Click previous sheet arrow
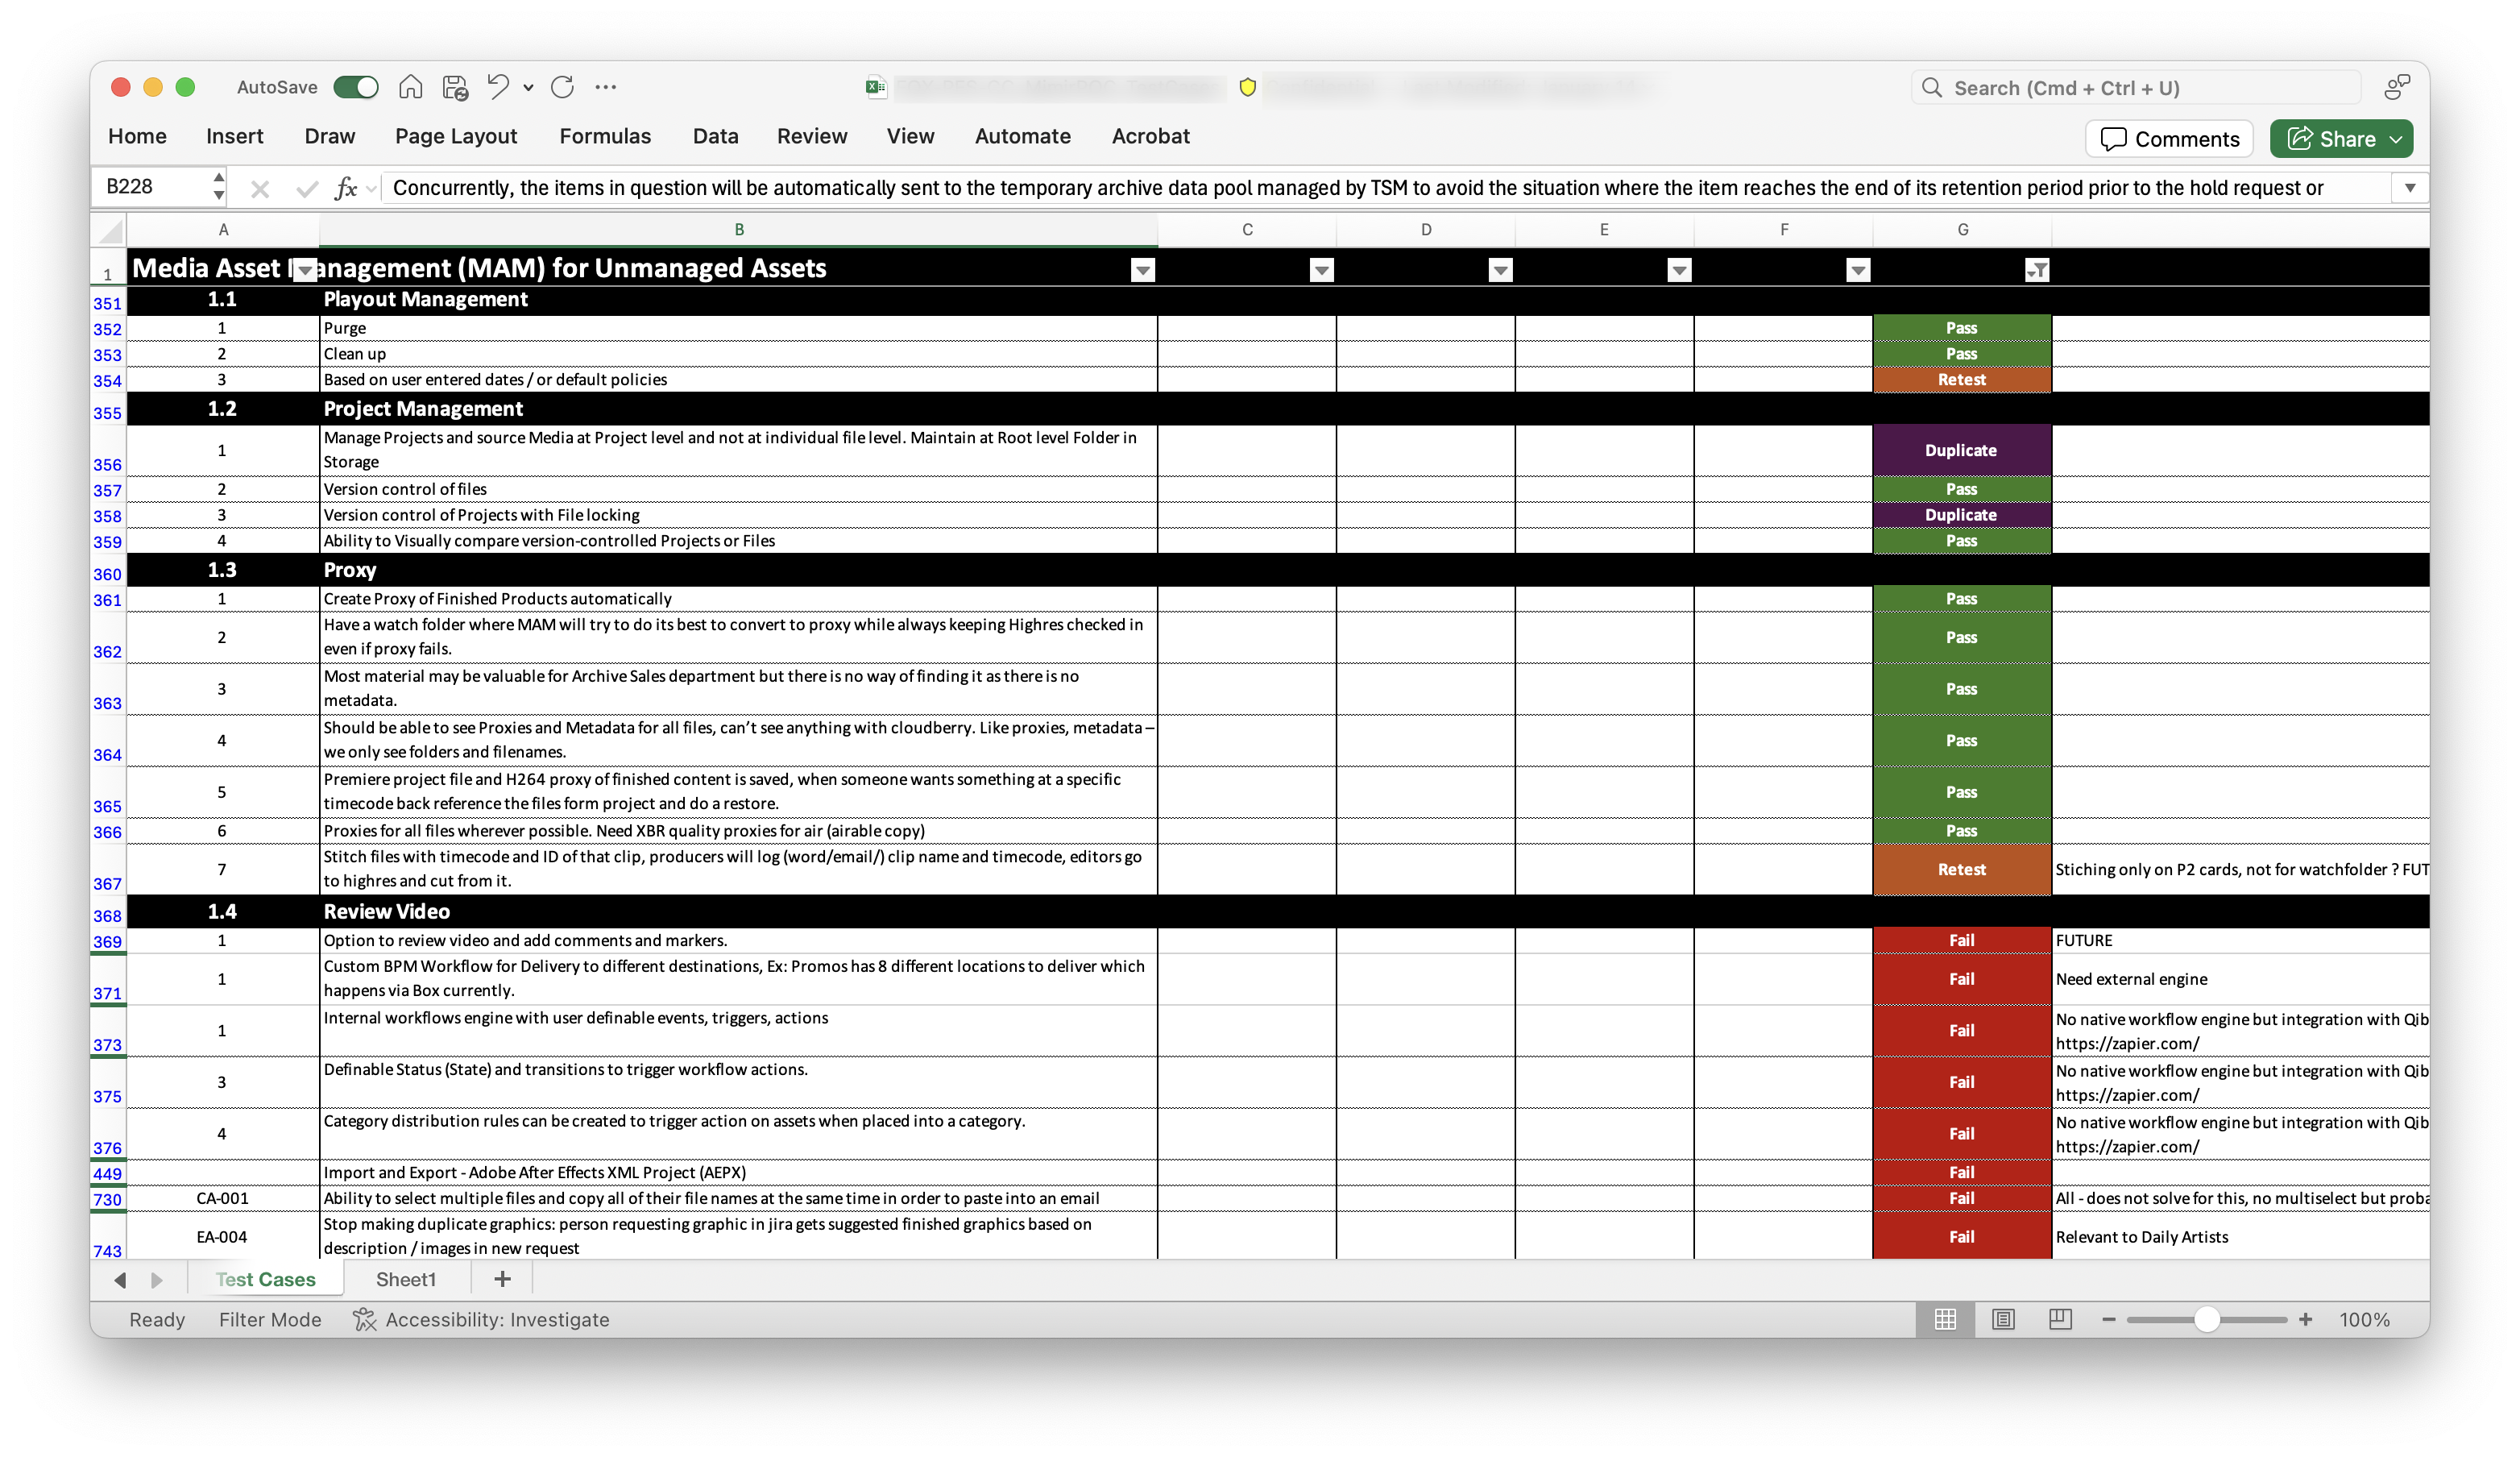The height and width of the screenshot is (1457, 2520). tap(120, 1280)
